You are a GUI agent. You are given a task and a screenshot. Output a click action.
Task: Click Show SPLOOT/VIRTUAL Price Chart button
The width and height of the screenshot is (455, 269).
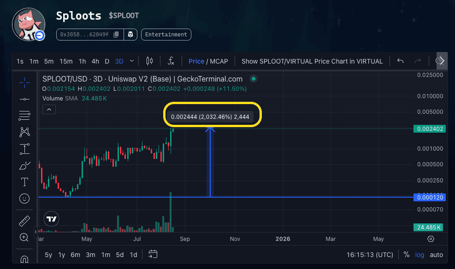(312, 61)
